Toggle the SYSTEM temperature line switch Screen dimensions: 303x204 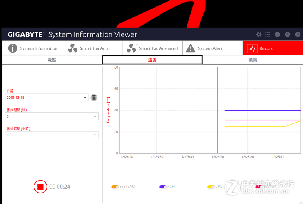click(259, 187)
